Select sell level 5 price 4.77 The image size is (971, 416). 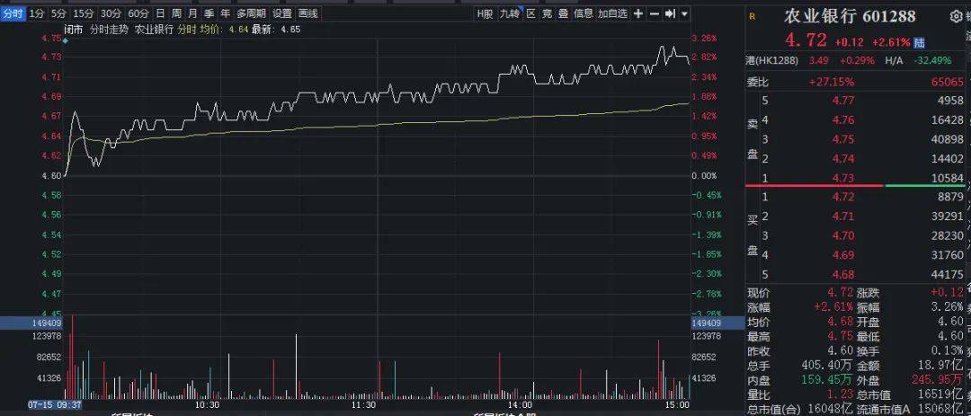coord(843,101)
